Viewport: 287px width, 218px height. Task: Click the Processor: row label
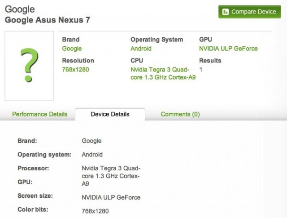click(x=33, y=168)
